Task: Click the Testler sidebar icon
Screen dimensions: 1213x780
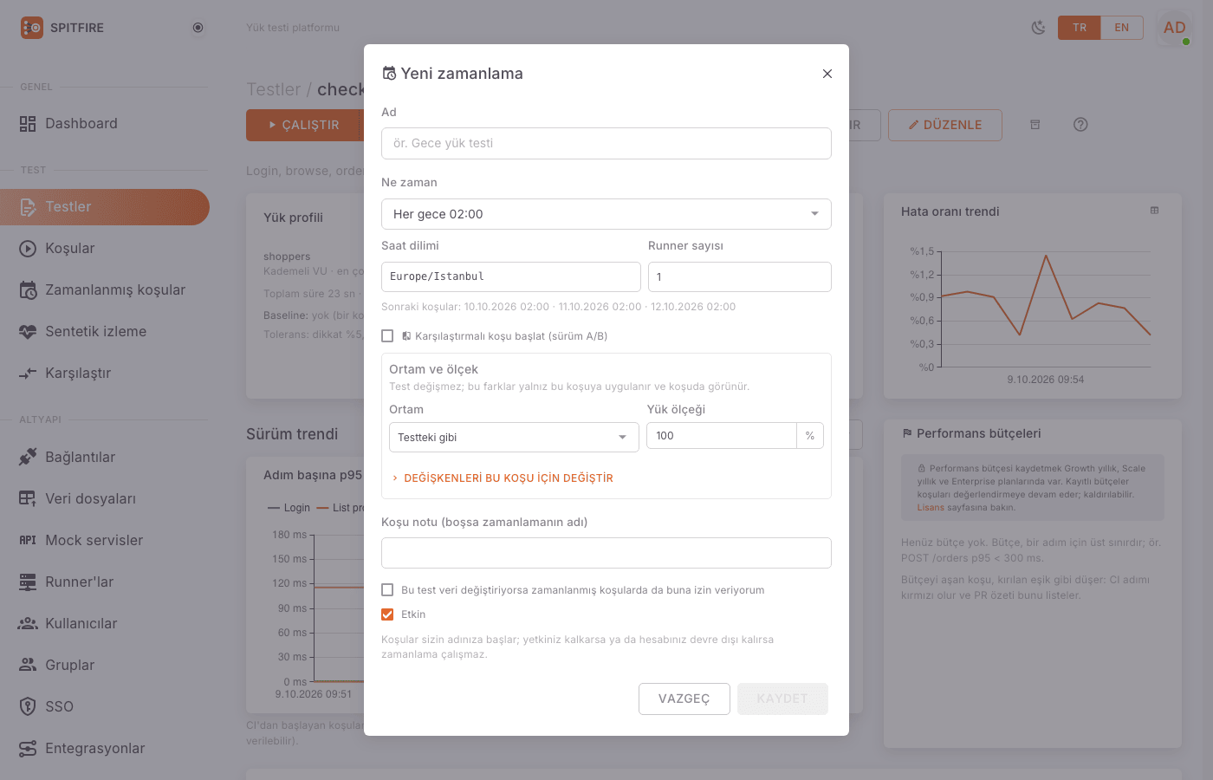Action: coord(28,207)
